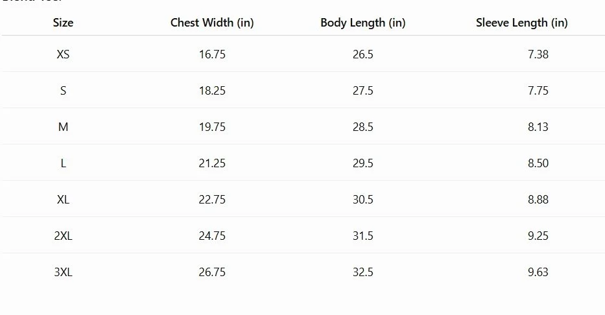Select the 3XL size row label
605x315 pixels.
(x=63, y=272)
